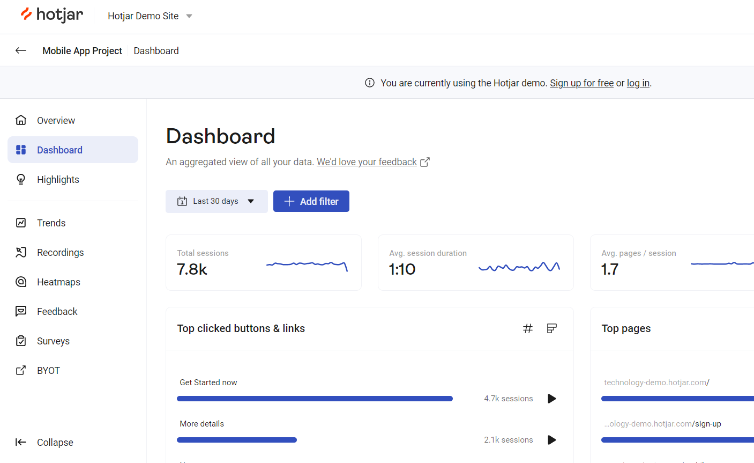This screenshot has width=754, height=463.
Task: Click the Feedback speech bubble icon
Action: pos(21,311)
